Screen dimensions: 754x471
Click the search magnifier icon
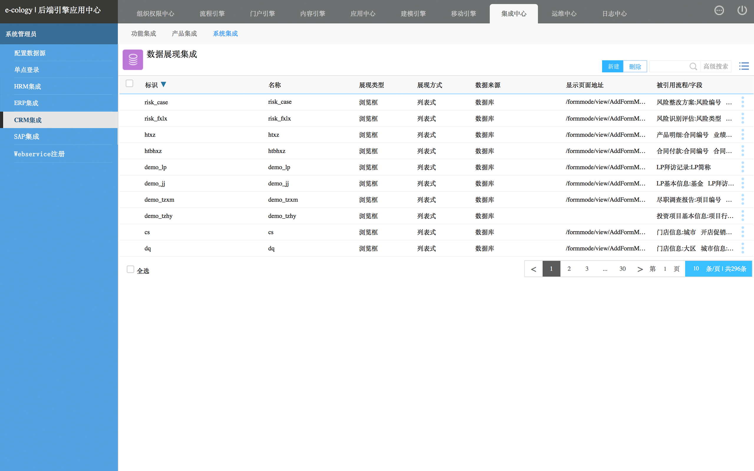coord(693,66)
